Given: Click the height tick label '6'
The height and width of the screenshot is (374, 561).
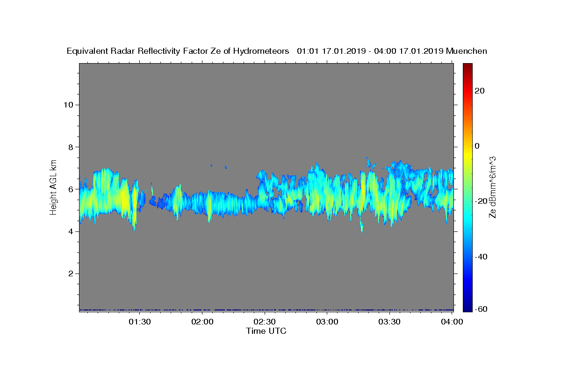Looking at the screenshot, I should (70, 189).
